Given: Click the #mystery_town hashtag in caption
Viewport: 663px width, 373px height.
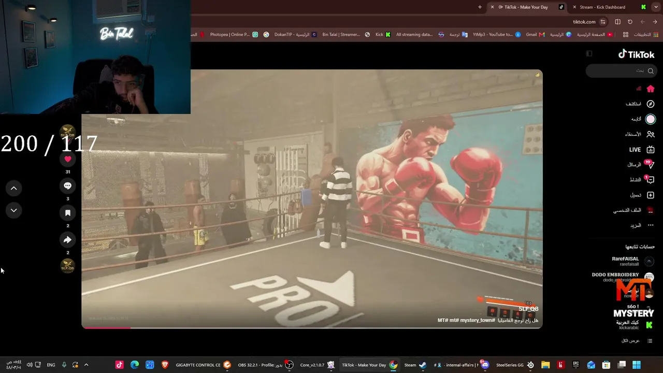Looking at the screenshot, I should pos(478,320).
